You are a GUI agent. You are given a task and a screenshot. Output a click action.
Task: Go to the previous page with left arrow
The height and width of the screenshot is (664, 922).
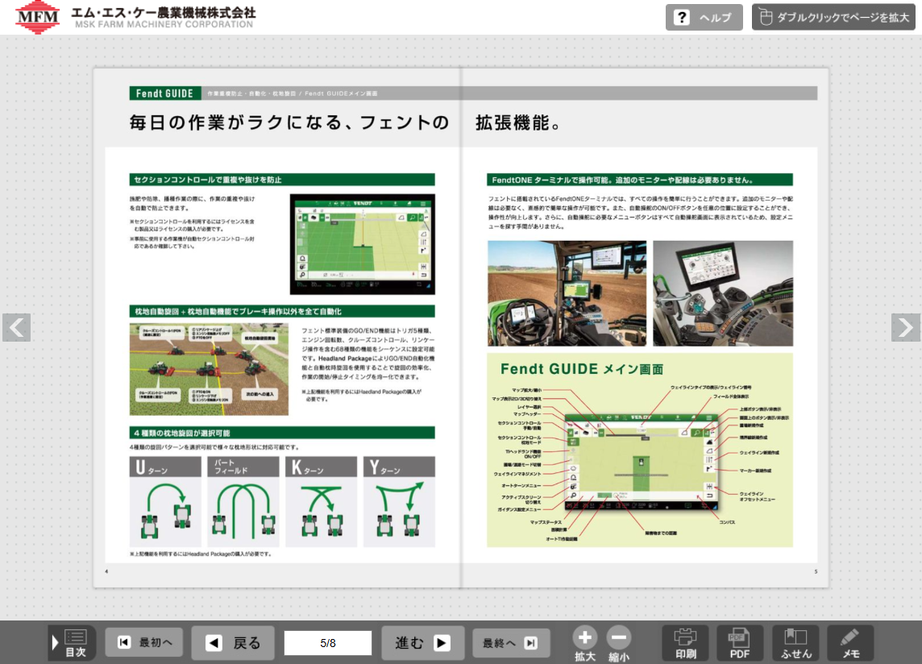tap(16, 328)
